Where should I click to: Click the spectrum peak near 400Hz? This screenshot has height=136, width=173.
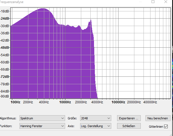(43, 9)
